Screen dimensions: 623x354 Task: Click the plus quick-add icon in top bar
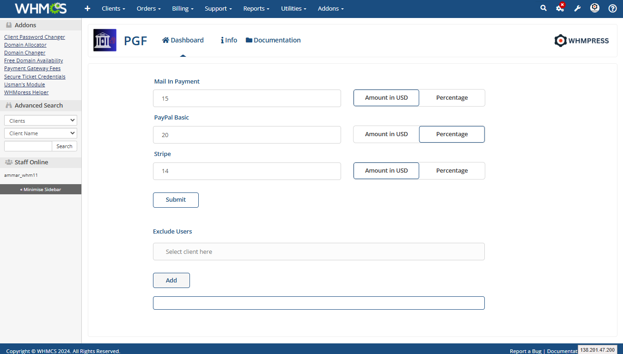click(87, 8)
